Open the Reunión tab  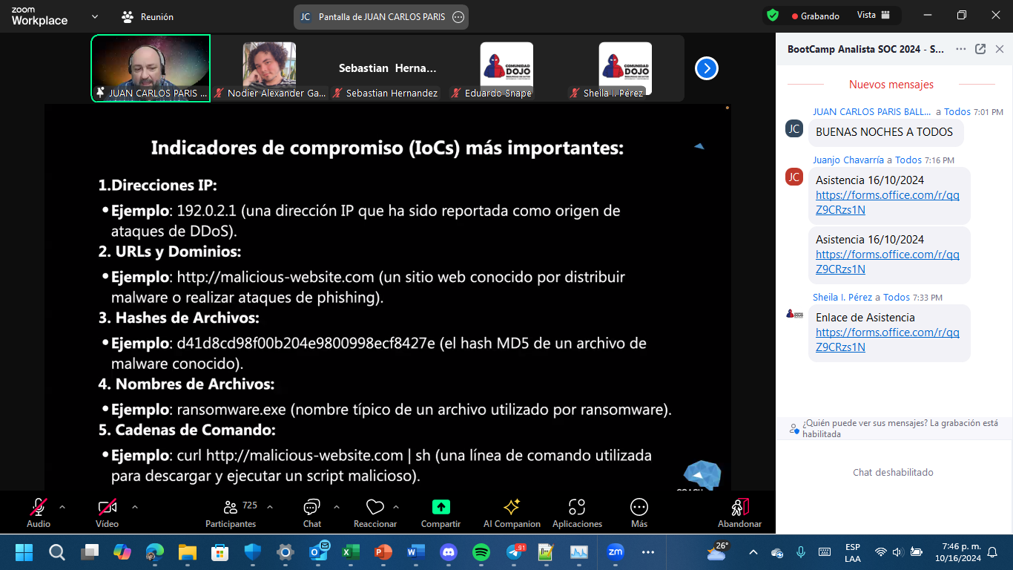[x=148, y=16]
